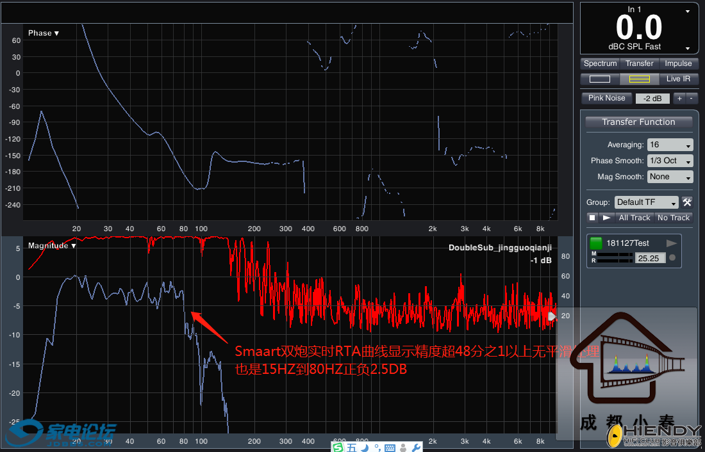
Task: Open the IME soft keyboard icon
Action: (x=390, y=447)
